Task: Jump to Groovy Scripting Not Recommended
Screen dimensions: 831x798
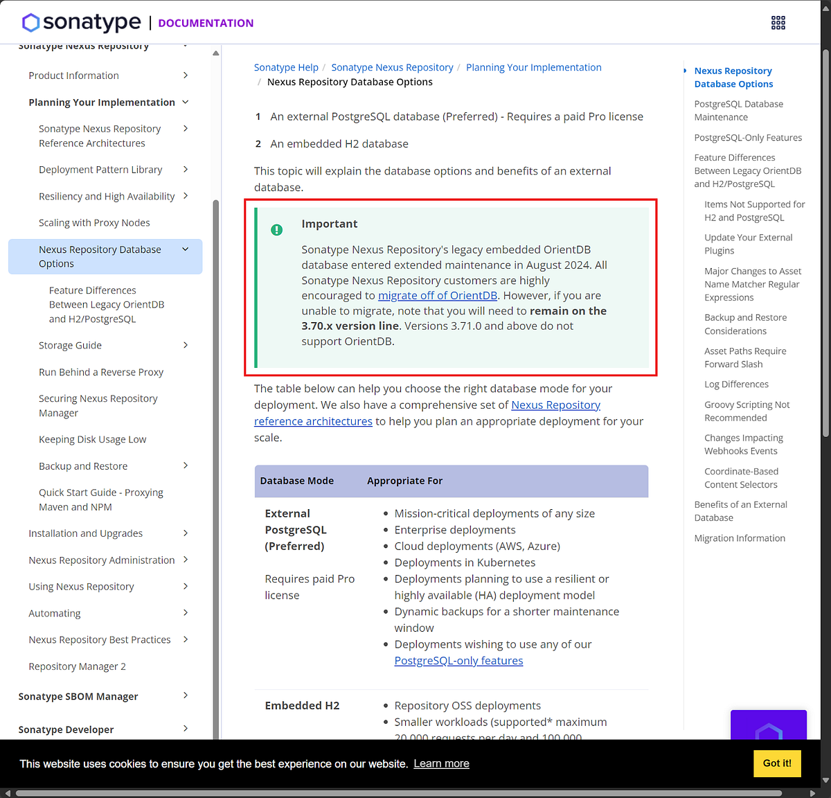Action: (747, 411)
